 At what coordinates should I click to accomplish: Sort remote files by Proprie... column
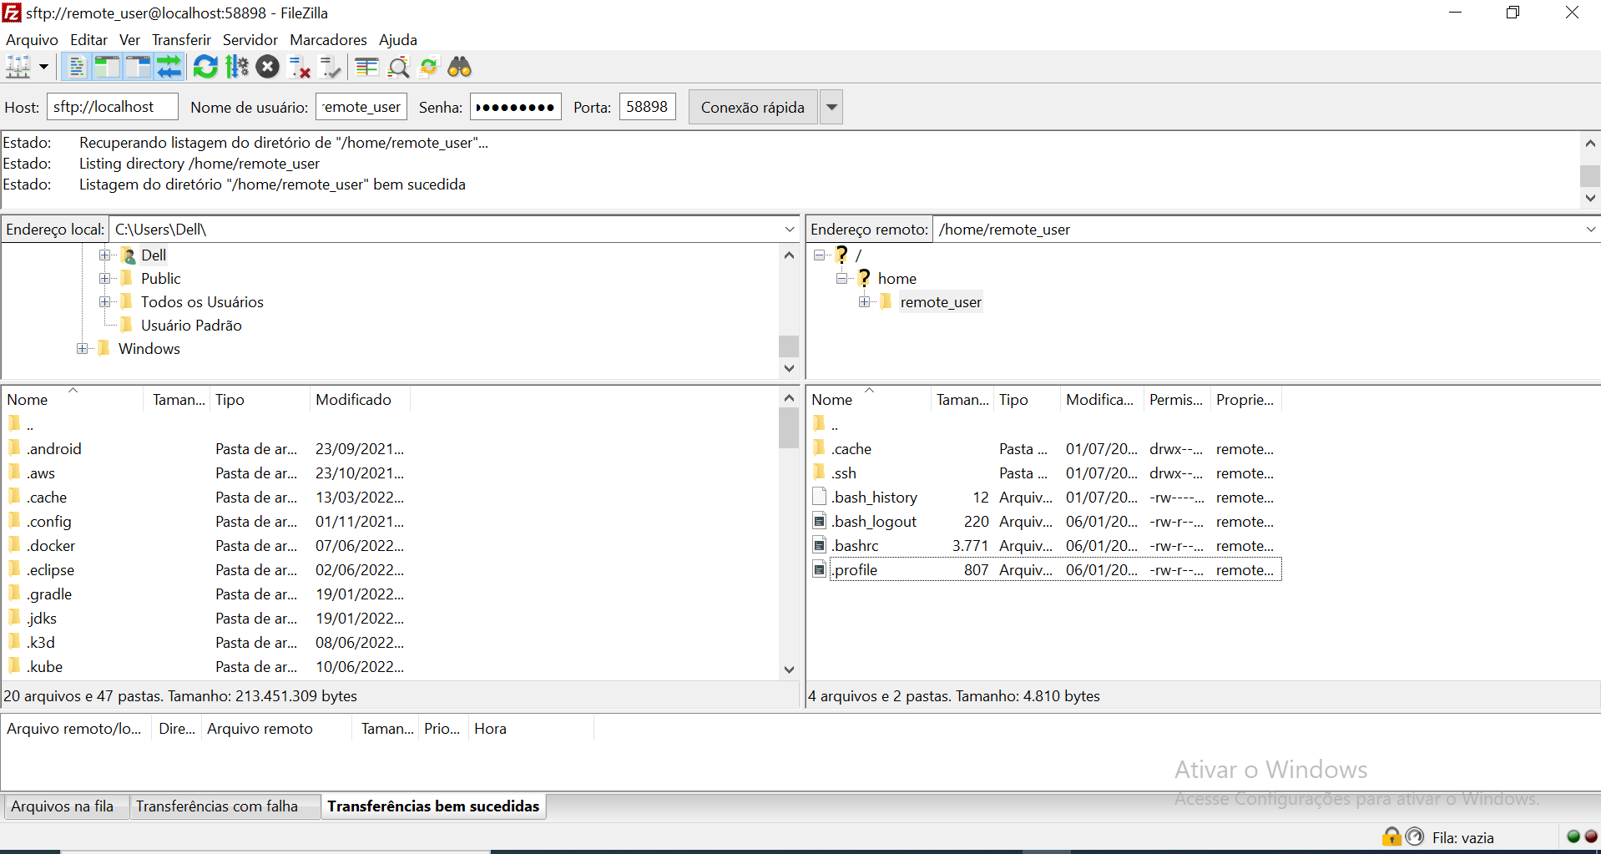(1245, 400)
